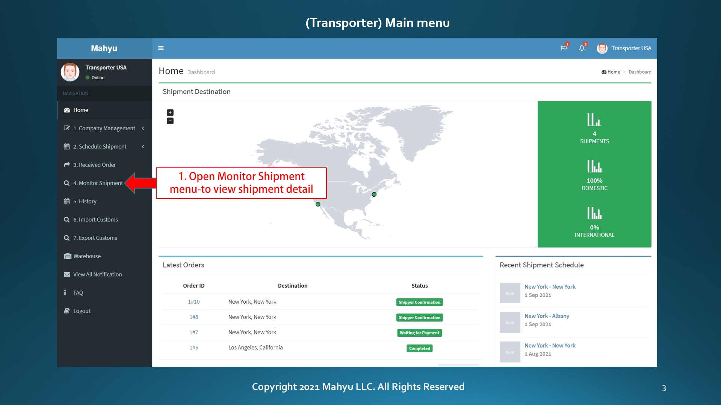Open the Transporter USA user dropdown
This screenshot has height=405, width=721.
pos(631,48)
